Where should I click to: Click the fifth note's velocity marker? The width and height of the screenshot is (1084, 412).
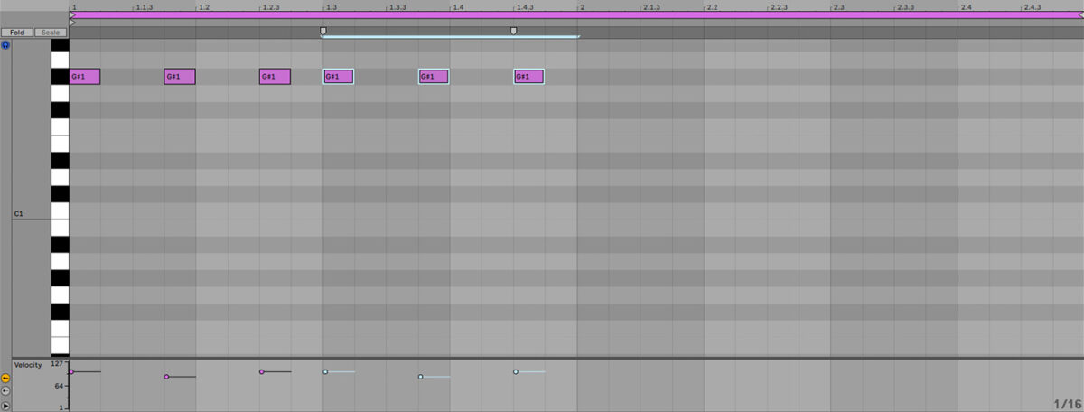click(x=421, y=376)
